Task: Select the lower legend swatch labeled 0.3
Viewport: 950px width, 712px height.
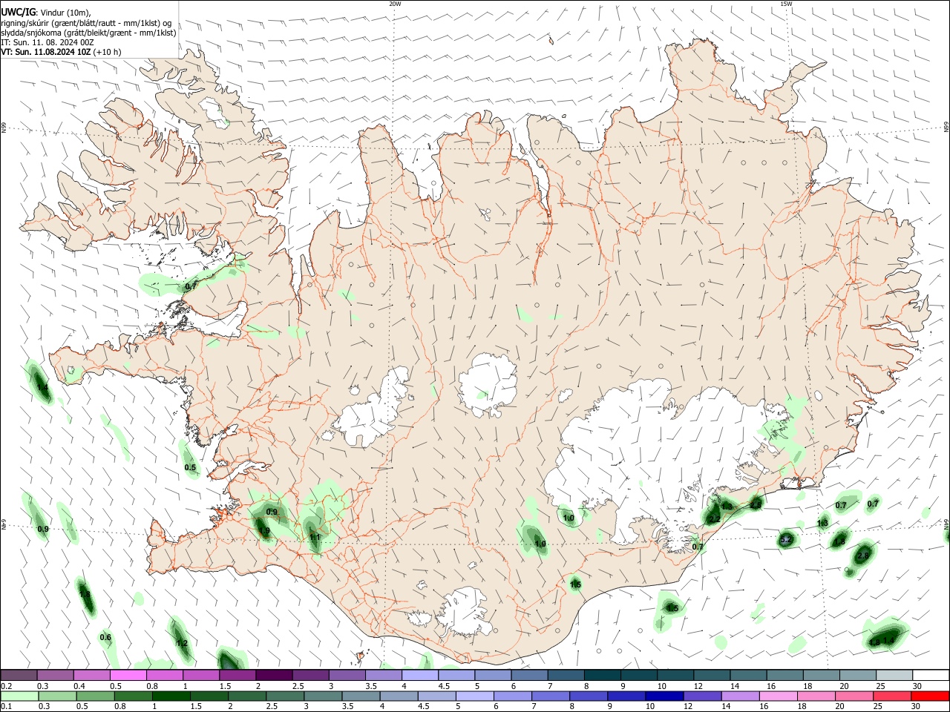Action: (x=59, y=696)
